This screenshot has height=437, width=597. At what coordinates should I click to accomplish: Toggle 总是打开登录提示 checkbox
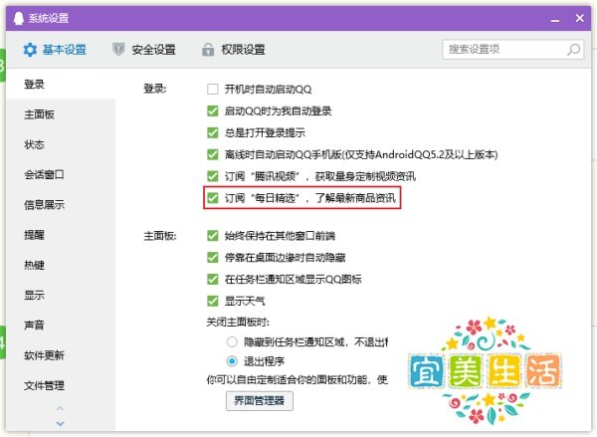[x=213, y=132]
